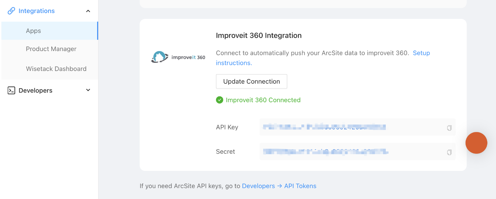The image size is (496, 199).
Task: Click the blurred API Key value field
Action: click(x=358, y=127)
